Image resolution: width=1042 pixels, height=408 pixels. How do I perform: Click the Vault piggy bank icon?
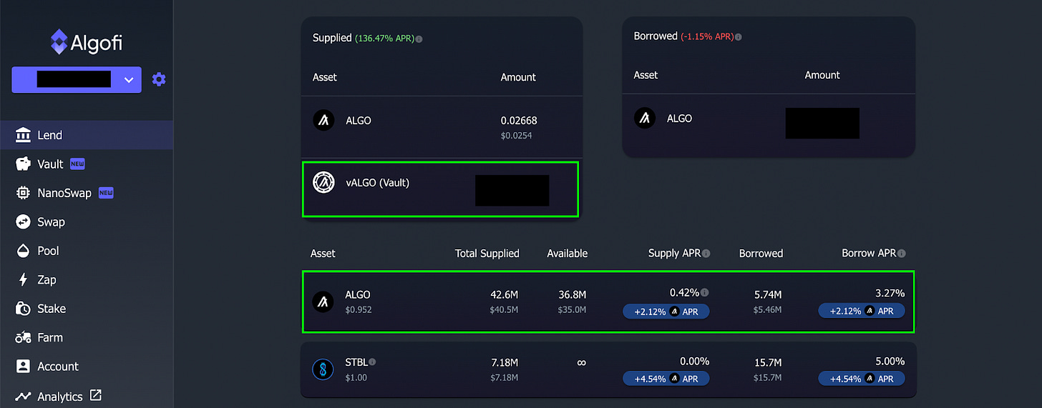23,164
